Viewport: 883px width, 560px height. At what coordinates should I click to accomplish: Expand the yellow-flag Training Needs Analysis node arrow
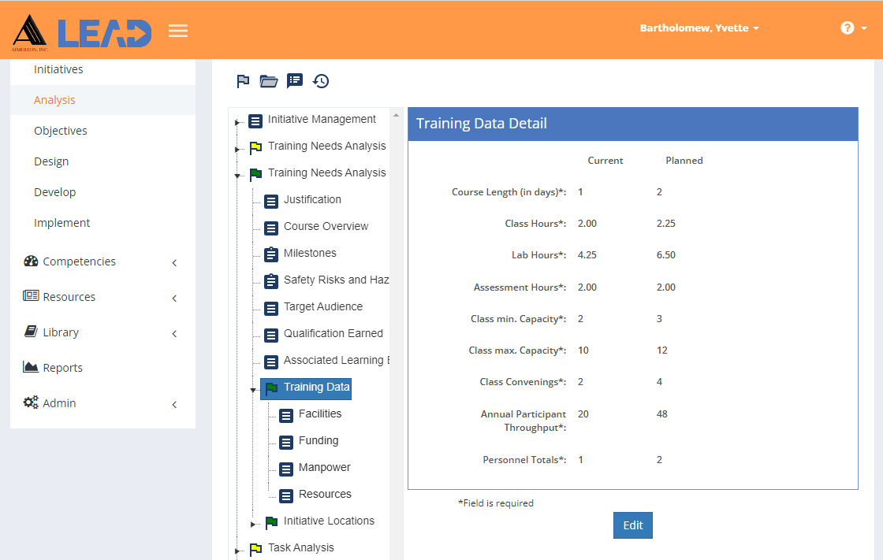coord(237,149)
